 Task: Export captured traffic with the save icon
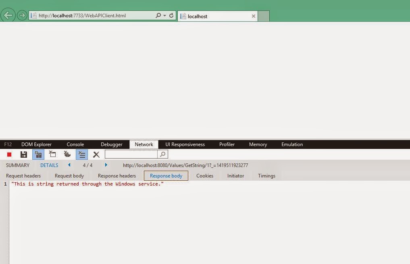(x=24, y=155)
